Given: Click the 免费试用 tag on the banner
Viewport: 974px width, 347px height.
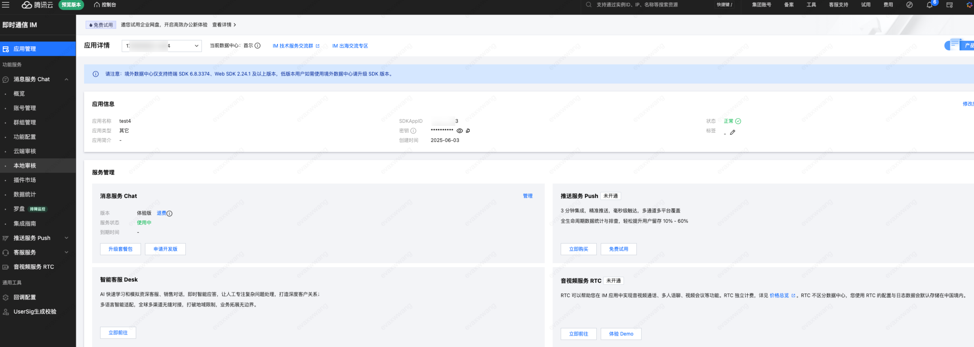Looking at the screenshot, I should [x=101, y=25].
